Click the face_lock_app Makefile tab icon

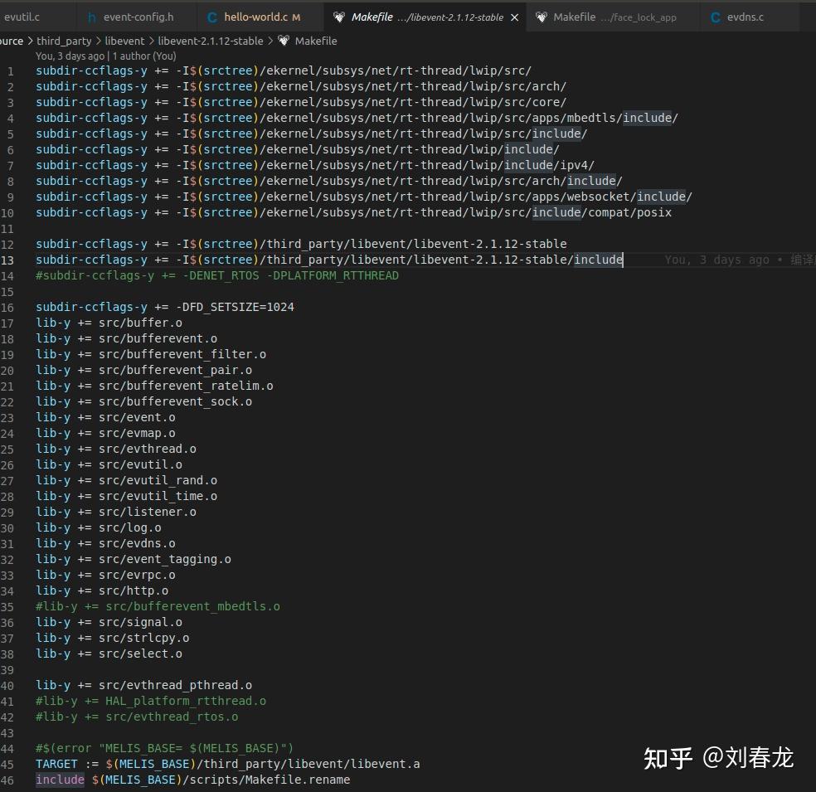pyautogui.click(x=542, y=17)
